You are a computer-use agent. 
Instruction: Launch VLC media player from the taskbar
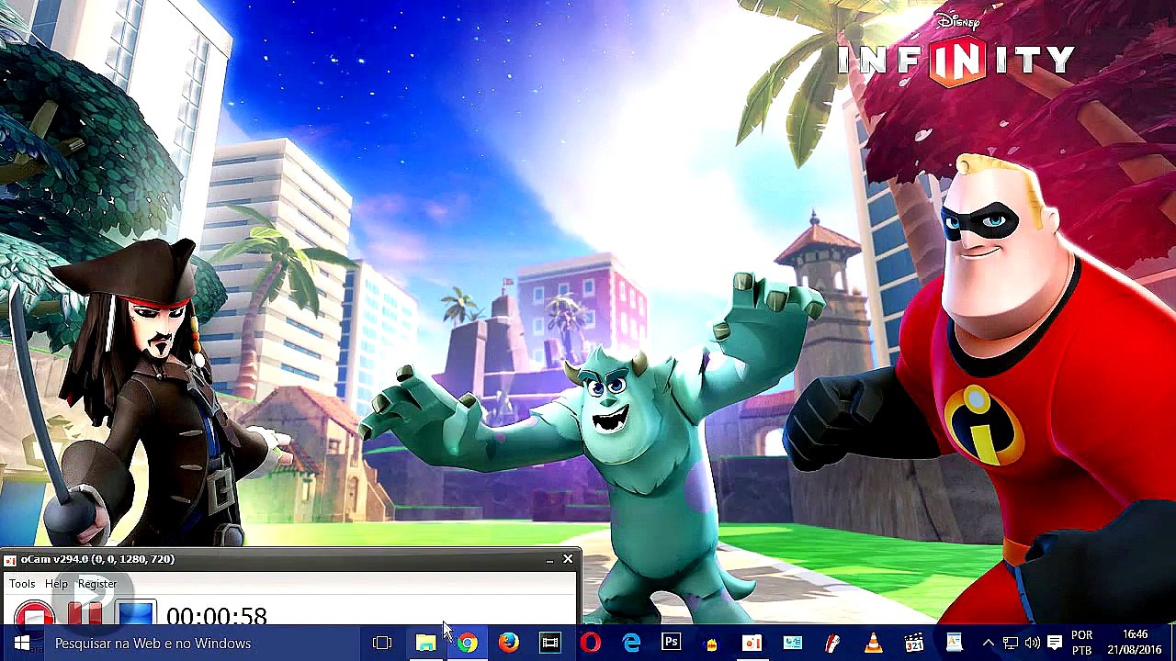(x=873, y=644)
